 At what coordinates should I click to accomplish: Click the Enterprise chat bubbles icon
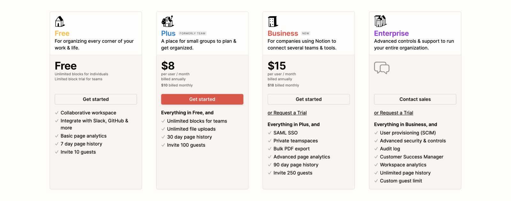click(x=382, y=68)
